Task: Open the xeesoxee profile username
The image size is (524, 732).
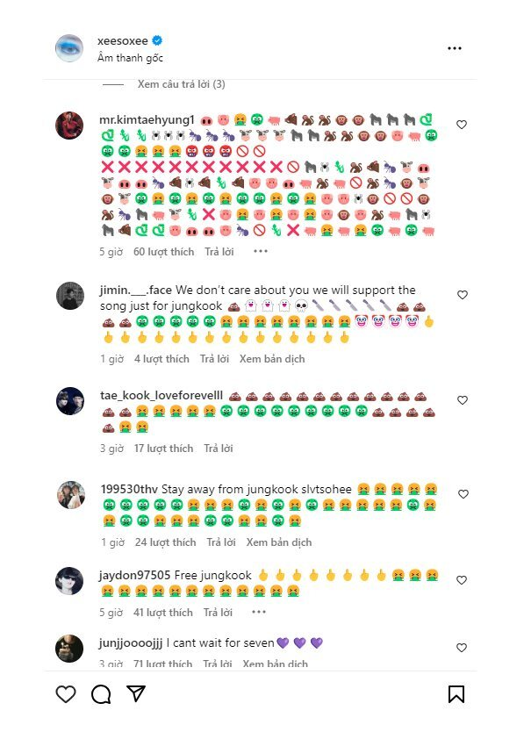Action: click(x=123, y=41)
